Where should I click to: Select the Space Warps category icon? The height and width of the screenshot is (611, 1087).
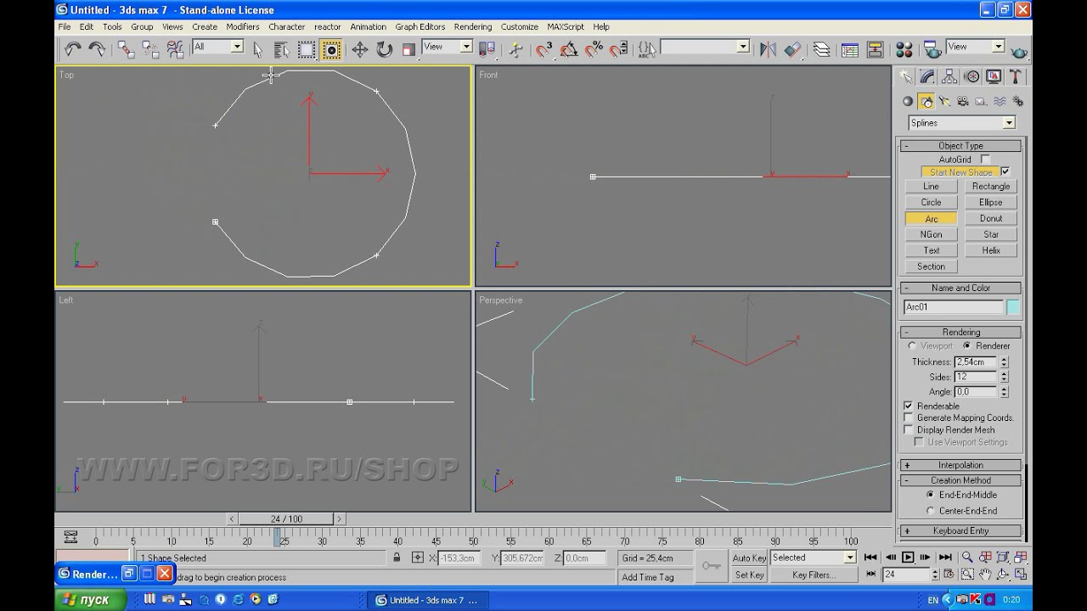pos(1000,102)
